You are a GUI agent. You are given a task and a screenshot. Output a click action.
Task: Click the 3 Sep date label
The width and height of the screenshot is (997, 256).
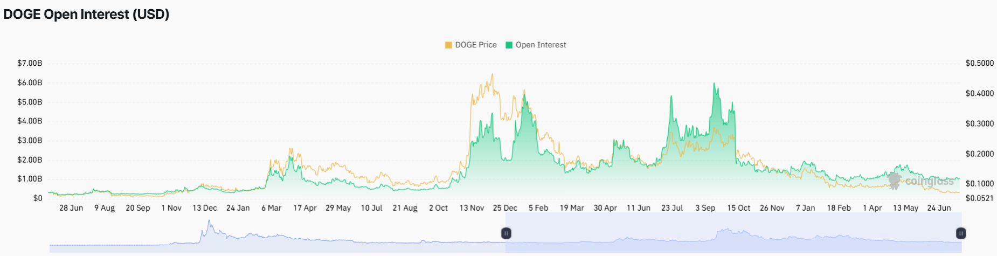pos(705,207)
